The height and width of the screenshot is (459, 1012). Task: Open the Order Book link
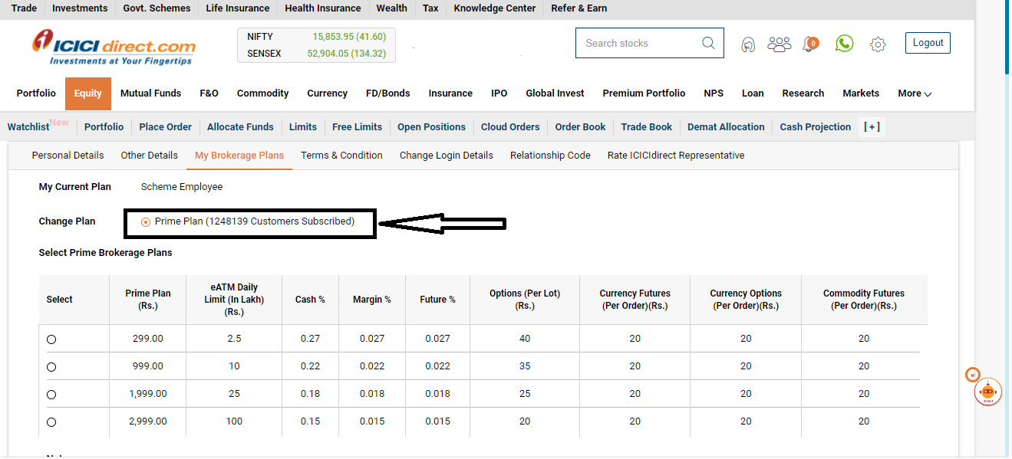pos(580,127)
